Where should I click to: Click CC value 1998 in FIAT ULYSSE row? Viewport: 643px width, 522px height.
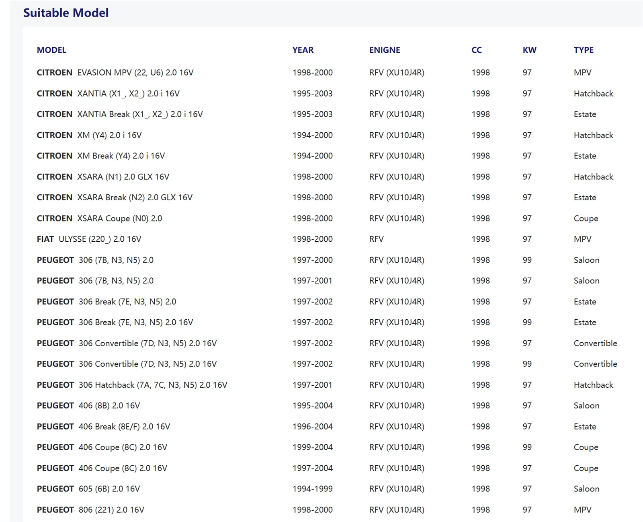pos(481,239)
